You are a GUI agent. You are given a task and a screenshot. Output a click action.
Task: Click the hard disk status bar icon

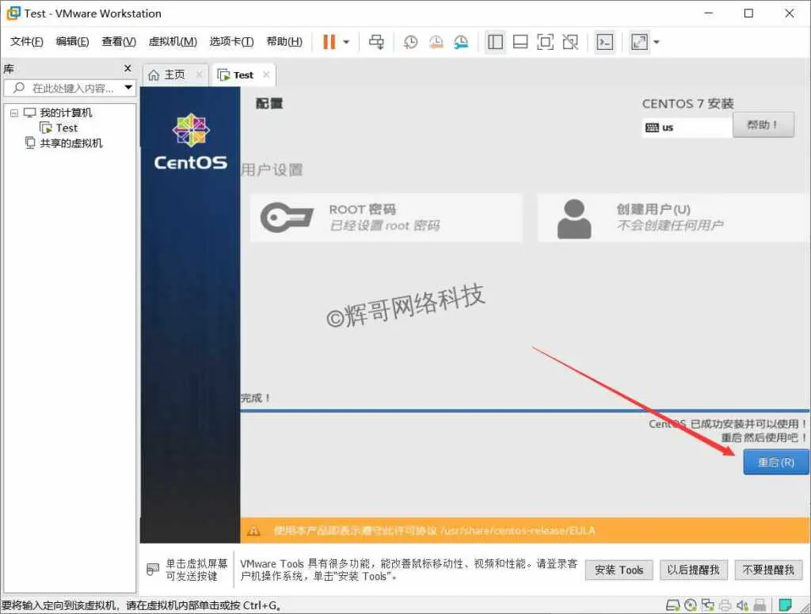click(x=672, y=604)
